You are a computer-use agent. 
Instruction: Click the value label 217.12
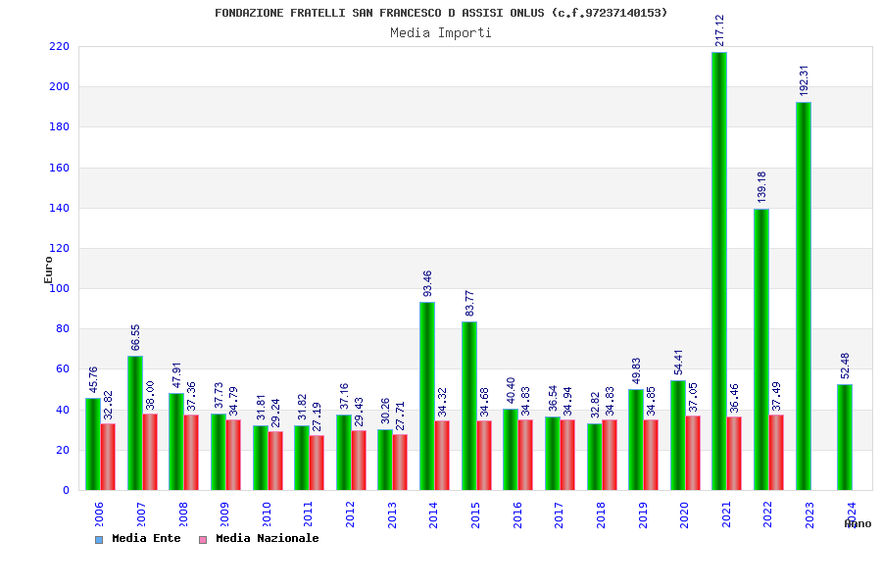point(719,30)
